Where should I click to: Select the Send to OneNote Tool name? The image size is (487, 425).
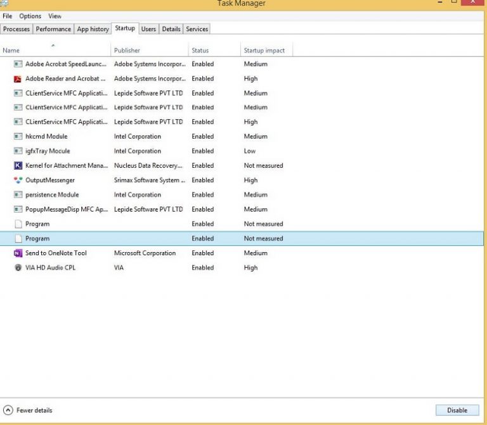click(56, 253)
